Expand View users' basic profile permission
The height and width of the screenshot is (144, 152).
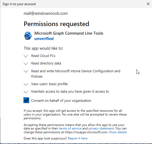click(x=26, y=84)
